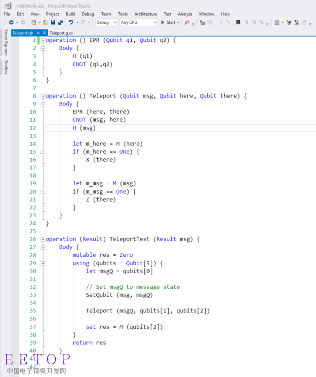This screenshot has width=316, height=377.
Task: Switch to the Teleport.g.cs tab
Action: point(61,33)
